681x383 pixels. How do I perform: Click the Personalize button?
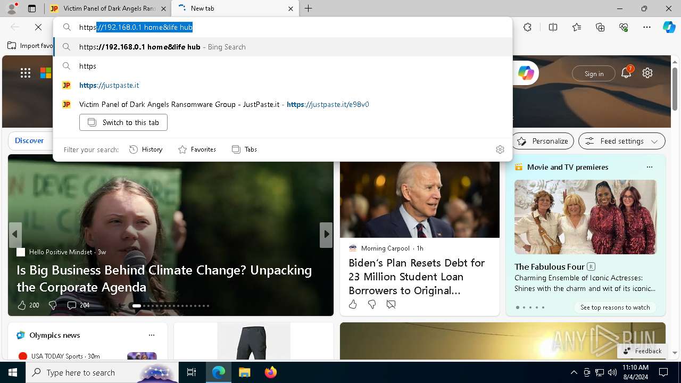pyautogui.click(x=543, y=141)
